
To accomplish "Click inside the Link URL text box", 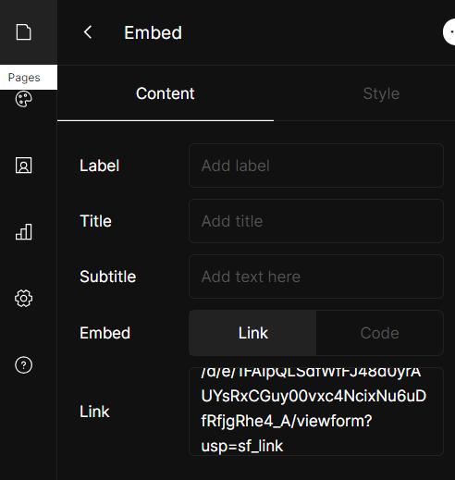I will click(x=316, y=412).
